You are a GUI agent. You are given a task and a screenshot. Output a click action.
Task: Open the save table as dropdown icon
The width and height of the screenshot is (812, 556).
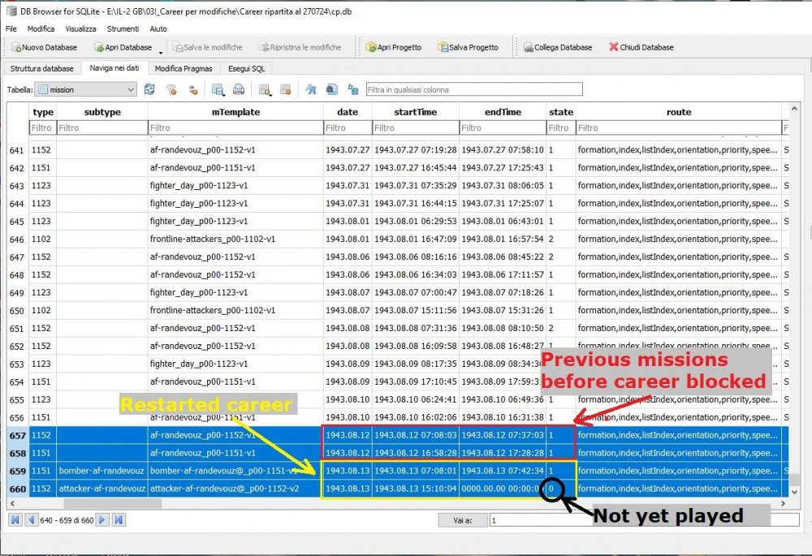tap(218, 89)
